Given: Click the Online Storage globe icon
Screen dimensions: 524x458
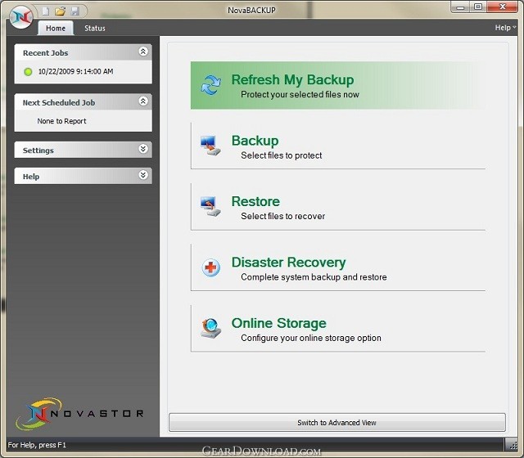Looking at the screenshot, I should 210,328.
